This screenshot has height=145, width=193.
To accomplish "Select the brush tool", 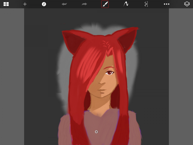I will pyautogui.click(x=105, y=4).
